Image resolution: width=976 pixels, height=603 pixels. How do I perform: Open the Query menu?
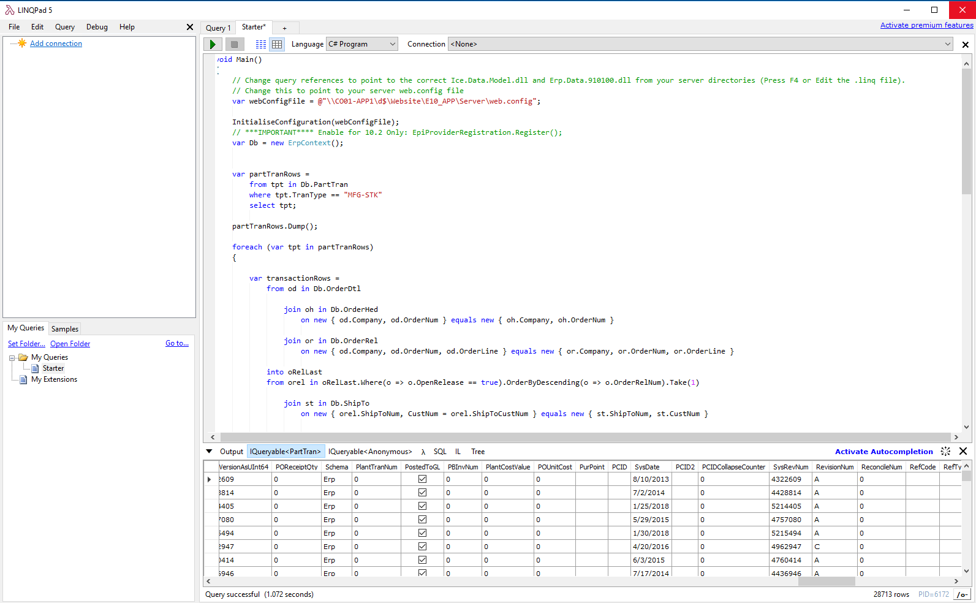[65, 27]
